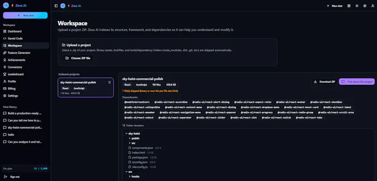The height and width of the screenshot is (181, 377).
Task: Click the @radix-ui/react-dropdown-menu tag
Action: [260, 107]
